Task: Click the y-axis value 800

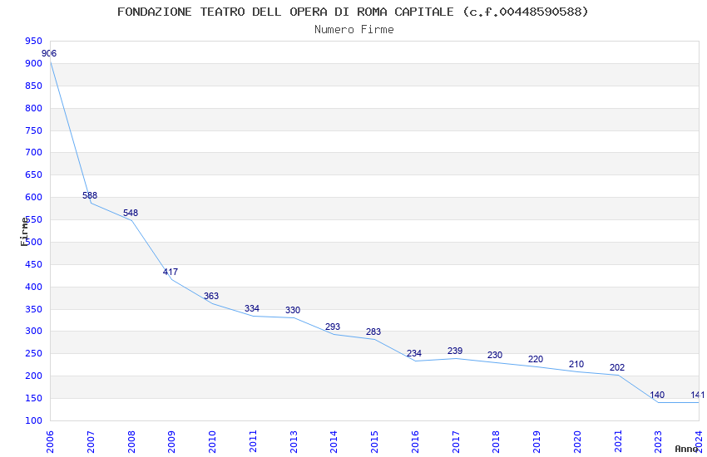Action: 34,109
